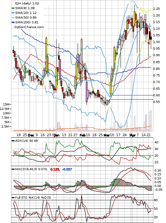Click the 1.25 price axis label
This screenshot has width=166, height=223.
[x=157, y=9]
